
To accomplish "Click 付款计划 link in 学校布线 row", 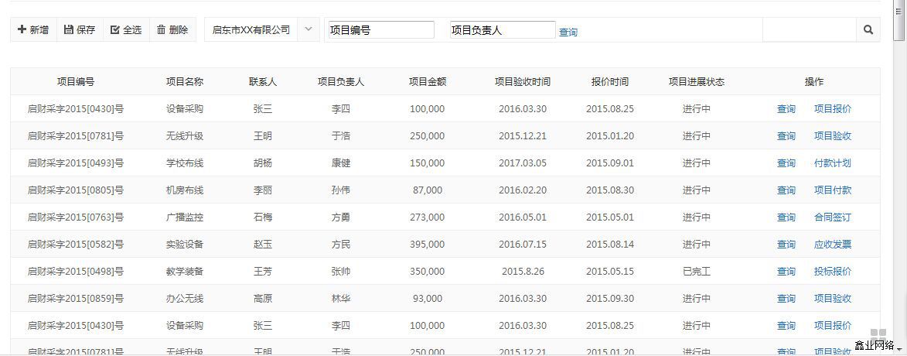I will (833, 163).
